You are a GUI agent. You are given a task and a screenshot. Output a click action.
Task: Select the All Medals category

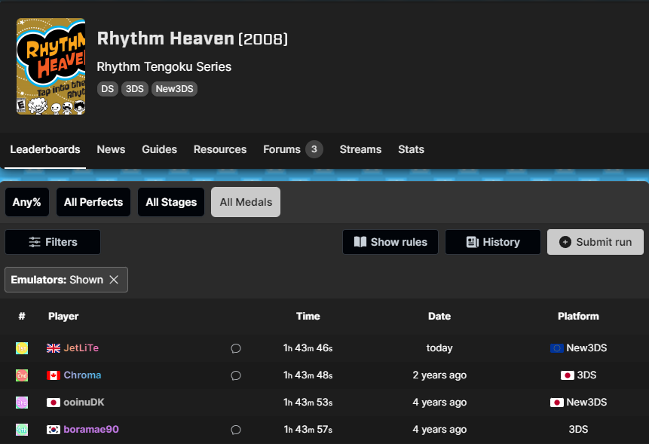(x=246, y=202)
